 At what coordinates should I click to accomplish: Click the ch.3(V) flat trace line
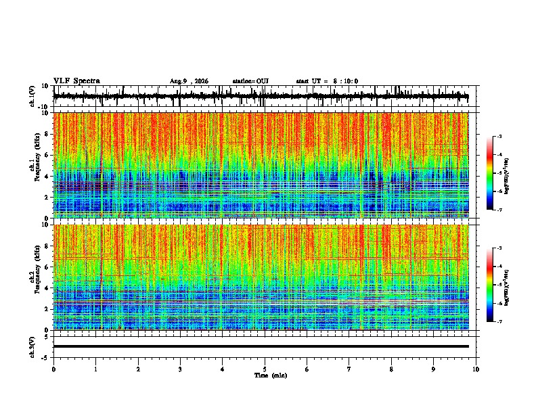pos(261,346)
